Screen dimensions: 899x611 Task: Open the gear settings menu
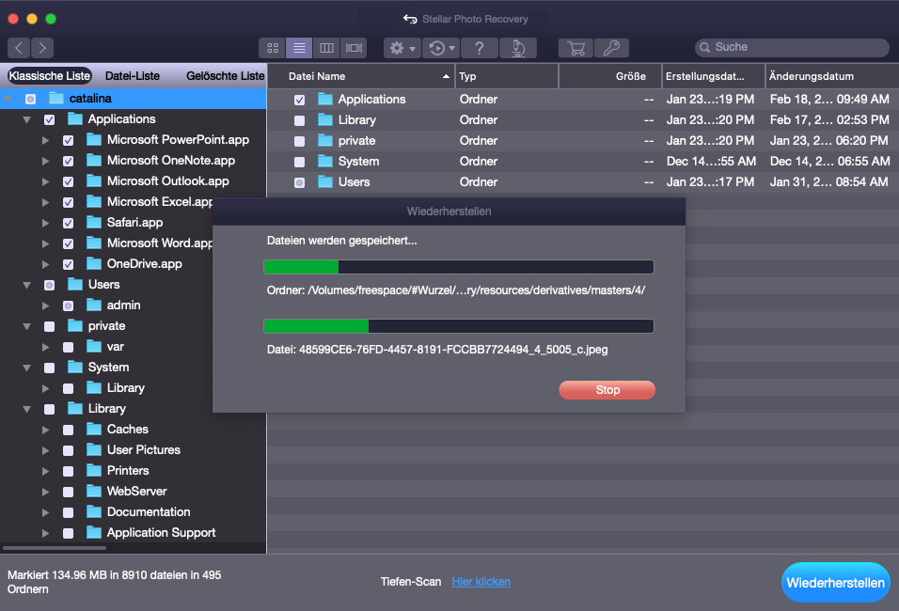402,48
